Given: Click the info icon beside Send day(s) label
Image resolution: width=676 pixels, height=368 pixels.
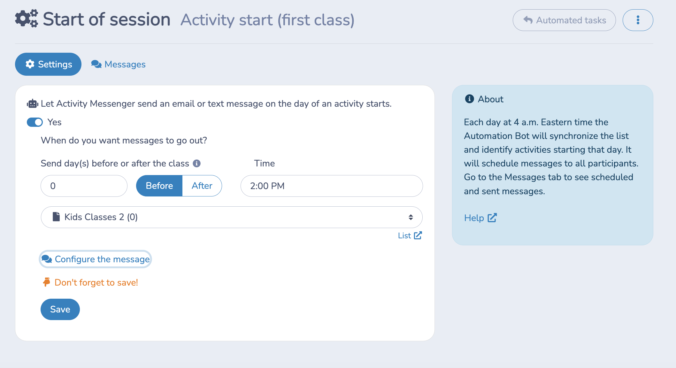Looking at the screenshot, I should tap(197, 164).
